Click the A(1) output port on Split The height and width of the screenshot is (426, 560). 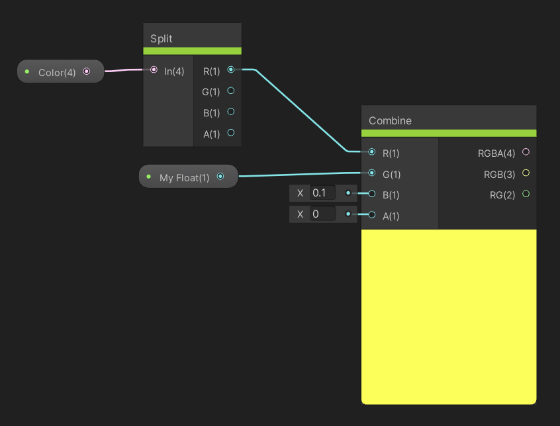click(230, 133)
